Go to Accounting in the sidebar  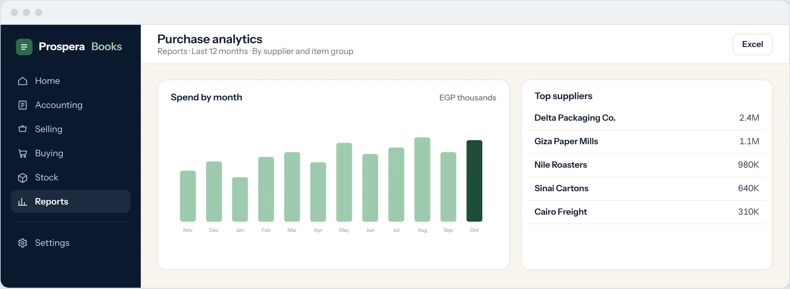pyautogui.click(x=71, y=105)
